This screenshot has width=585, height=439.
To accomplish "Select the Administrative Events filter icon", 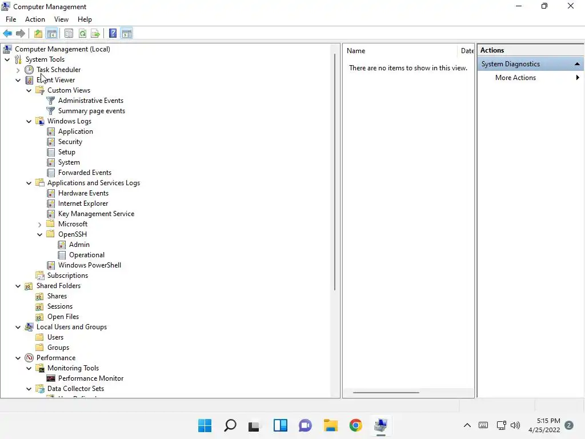I will coord(51,101).
